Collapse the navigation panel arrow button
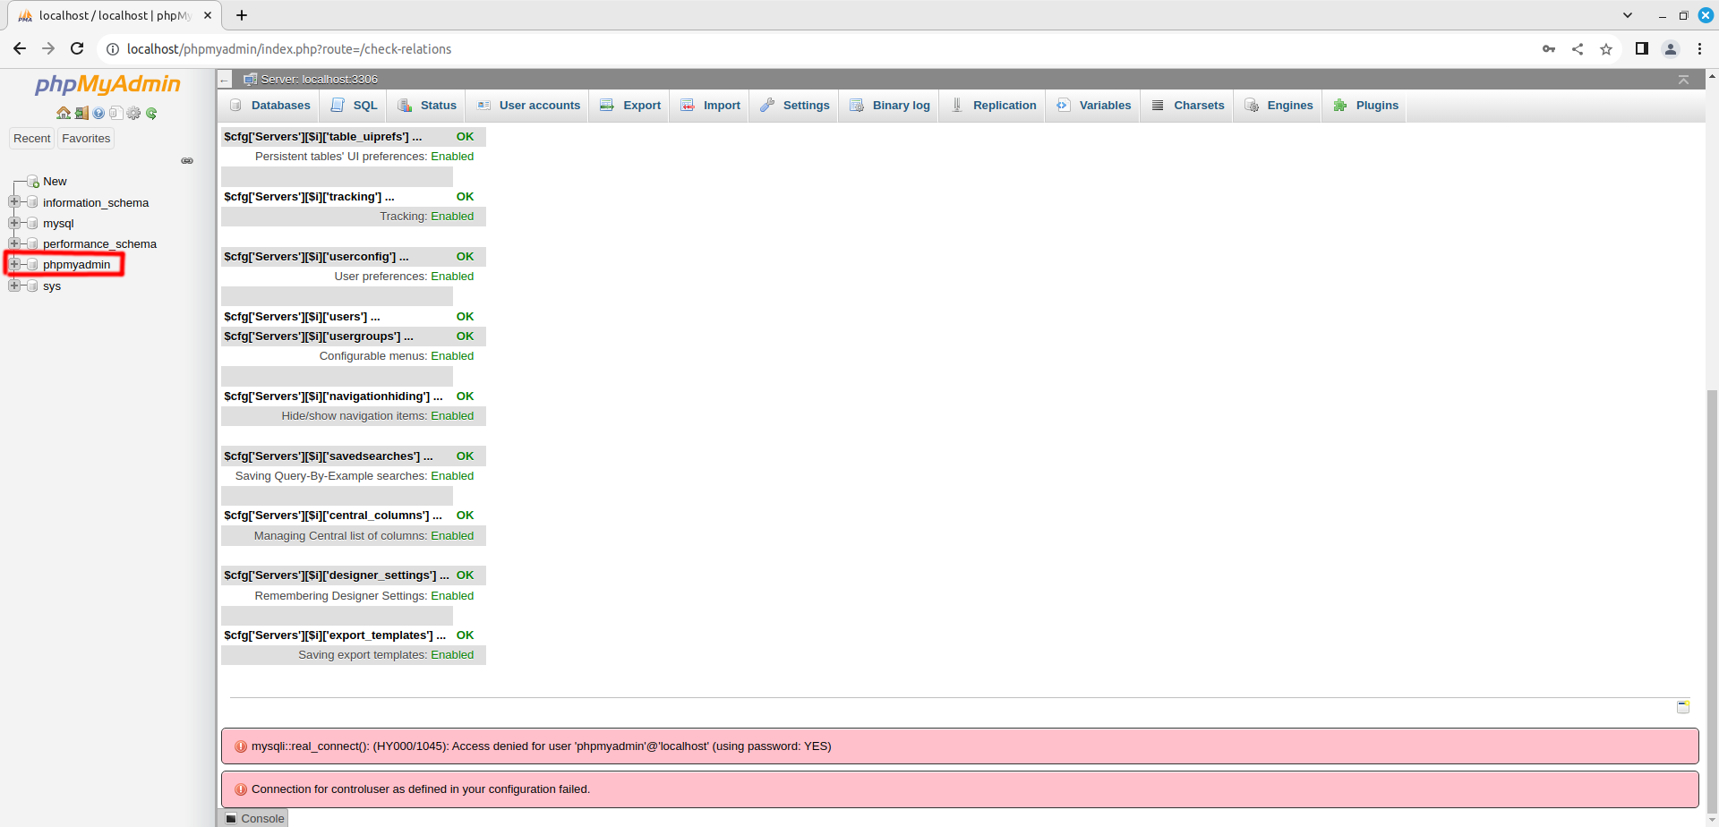Viewport: 1719px width, 827px height. click(225, 80)
